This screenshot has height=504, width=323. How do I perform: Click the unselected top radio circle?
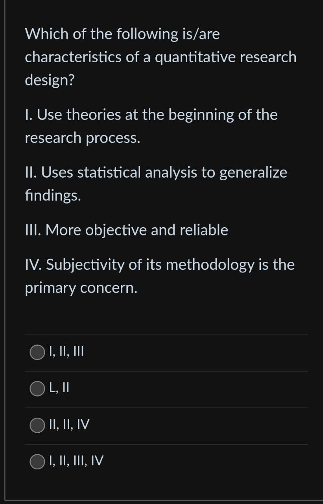point(37,353)
